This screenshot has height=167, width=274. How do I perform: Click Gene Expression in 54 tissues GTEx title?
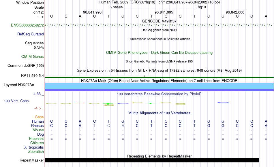pyautogui.click(x=159, y=70)
